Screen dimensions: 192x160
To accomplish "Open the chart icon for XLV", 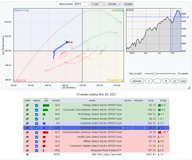I will coord(27,137).
